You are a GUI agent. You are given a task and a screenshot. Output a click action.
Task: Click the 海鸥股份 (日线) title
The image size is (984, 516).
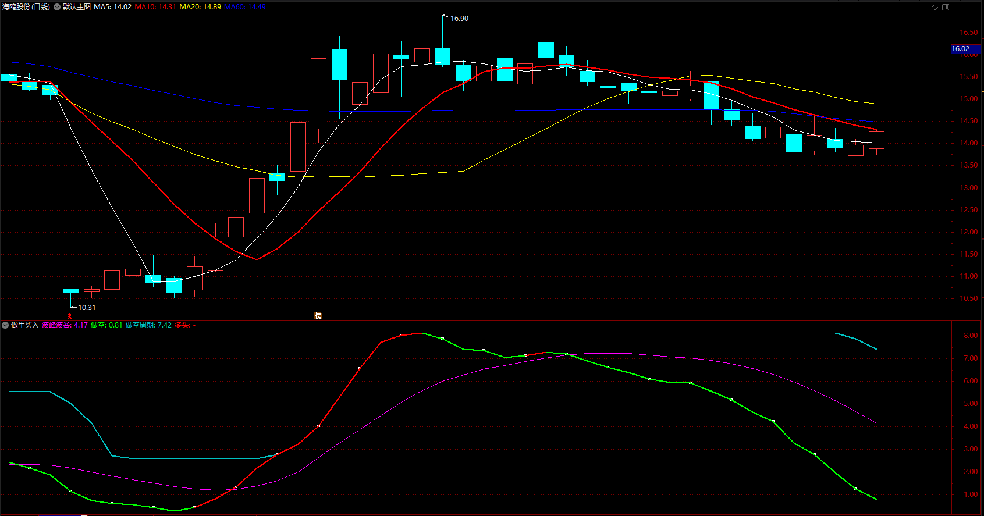pos(26,7)
